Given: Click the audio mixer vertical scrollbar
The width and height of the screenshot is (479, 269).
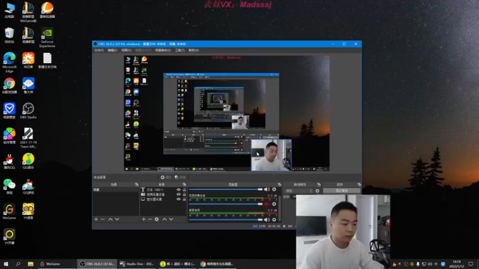Looking at the screenshot, I should click(280, 207).
